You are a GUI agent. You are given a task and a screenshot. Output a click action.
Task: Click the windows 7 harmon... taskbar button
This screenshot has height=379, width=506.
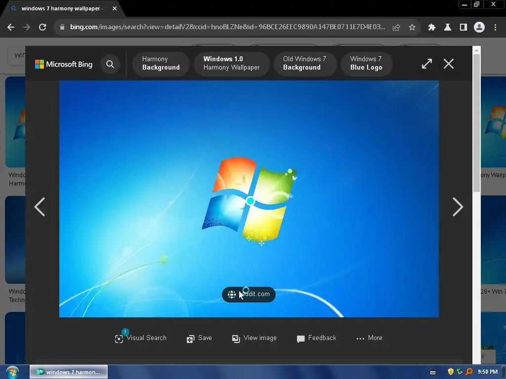pyautogui.click(x=69, y=372)
